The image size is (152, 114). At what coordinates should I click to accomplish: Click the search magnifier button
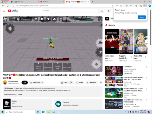click(102, 11)
